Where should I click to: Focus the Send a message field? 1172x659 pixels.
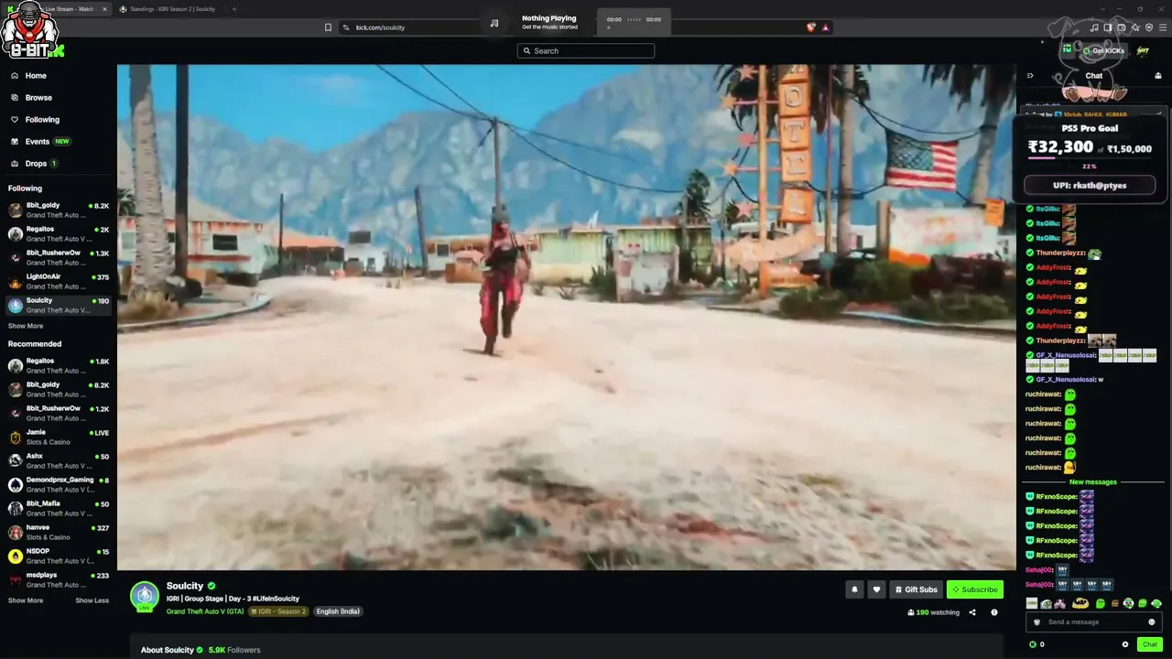[1094, 622]
